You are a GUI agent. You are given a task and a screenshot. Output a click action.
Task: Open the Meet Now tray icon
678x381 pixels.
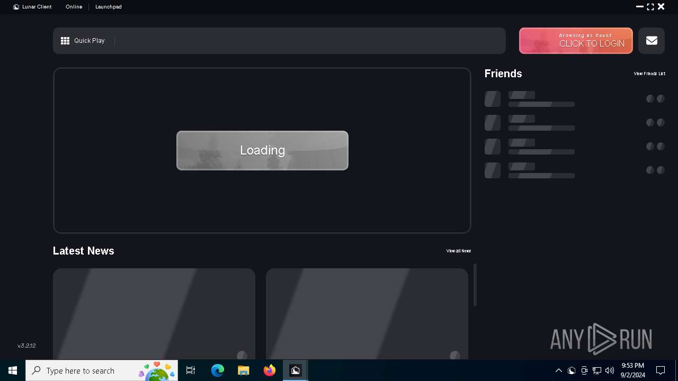coord(584,370)
